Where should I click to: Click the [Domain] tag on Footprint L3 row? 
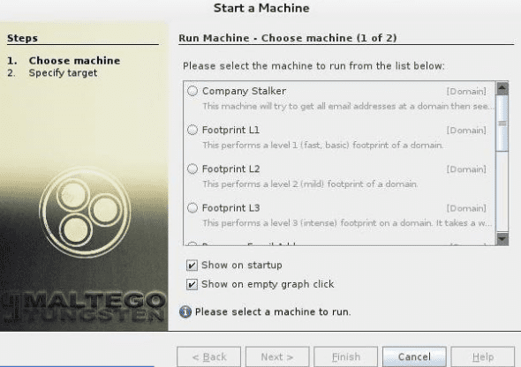[466, 208]
